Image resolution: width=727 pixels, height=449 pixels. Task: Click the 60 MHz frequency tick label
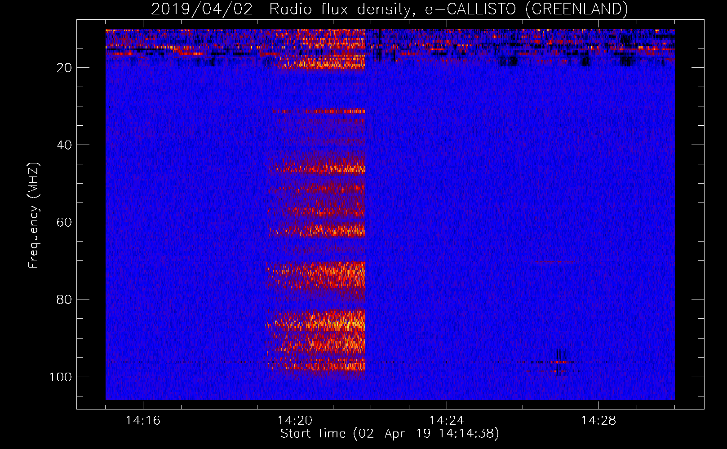(64, 222)
